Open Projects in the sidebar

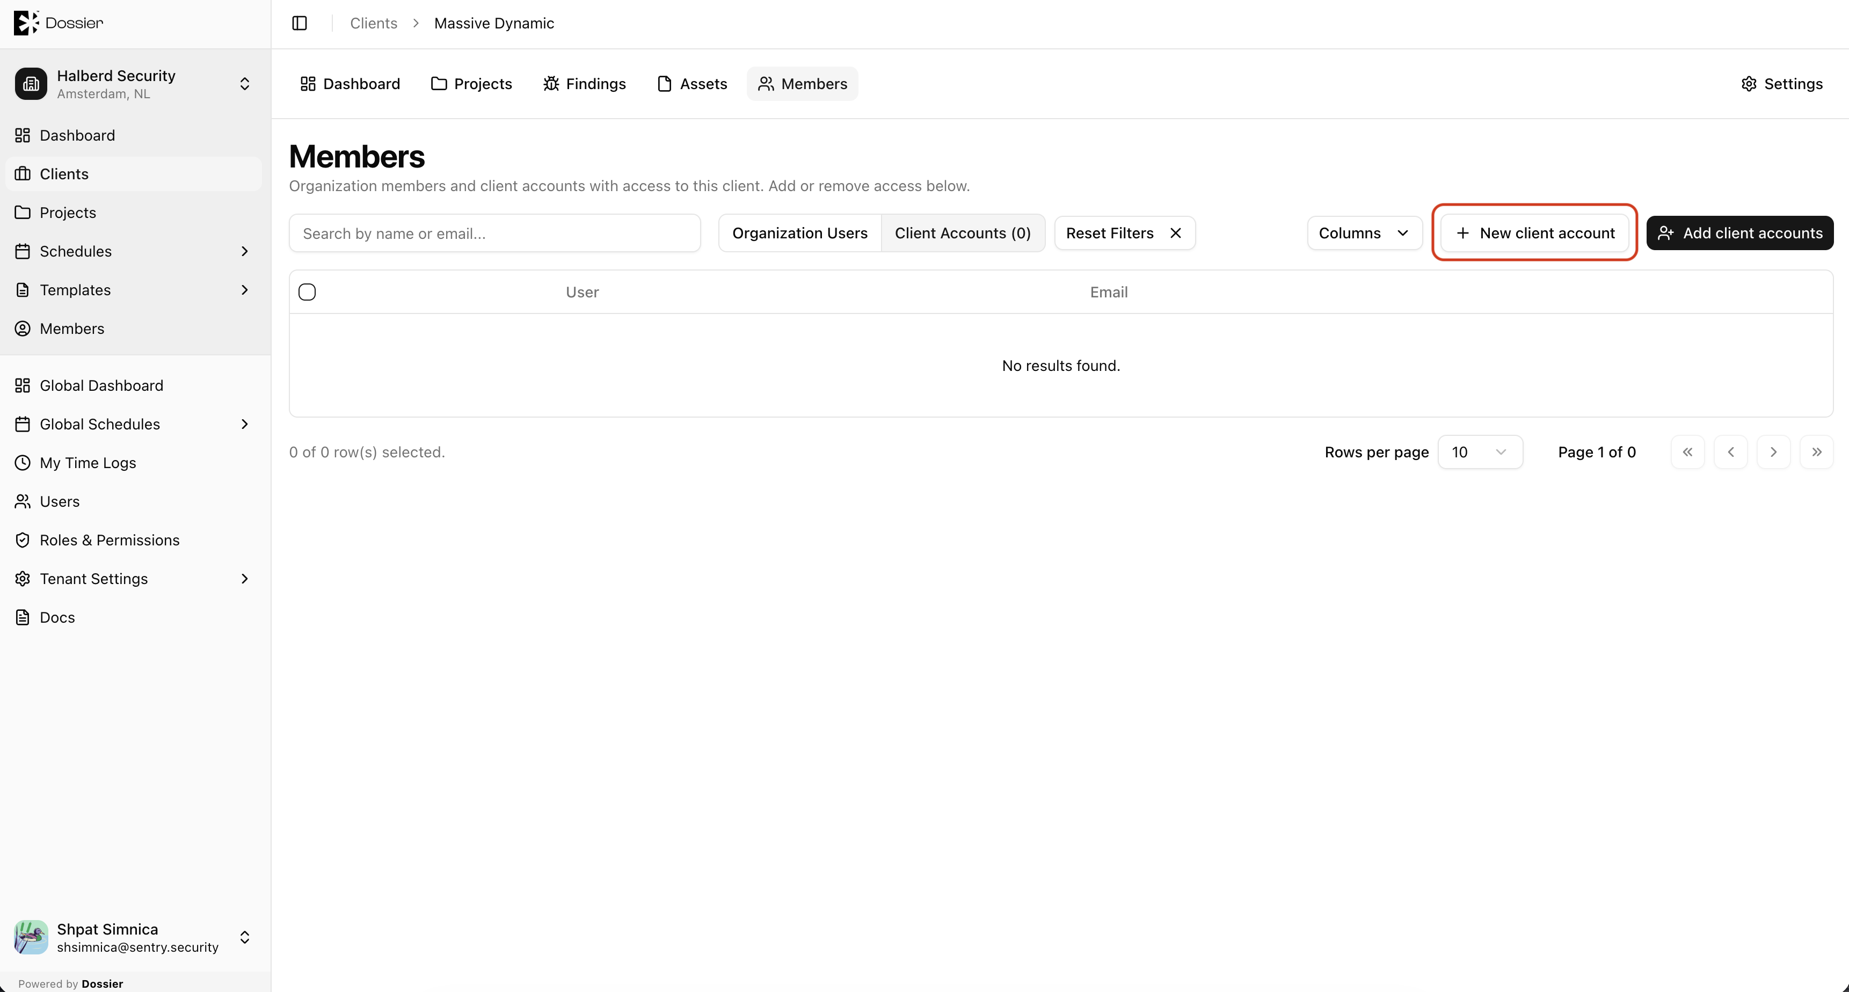134,213
